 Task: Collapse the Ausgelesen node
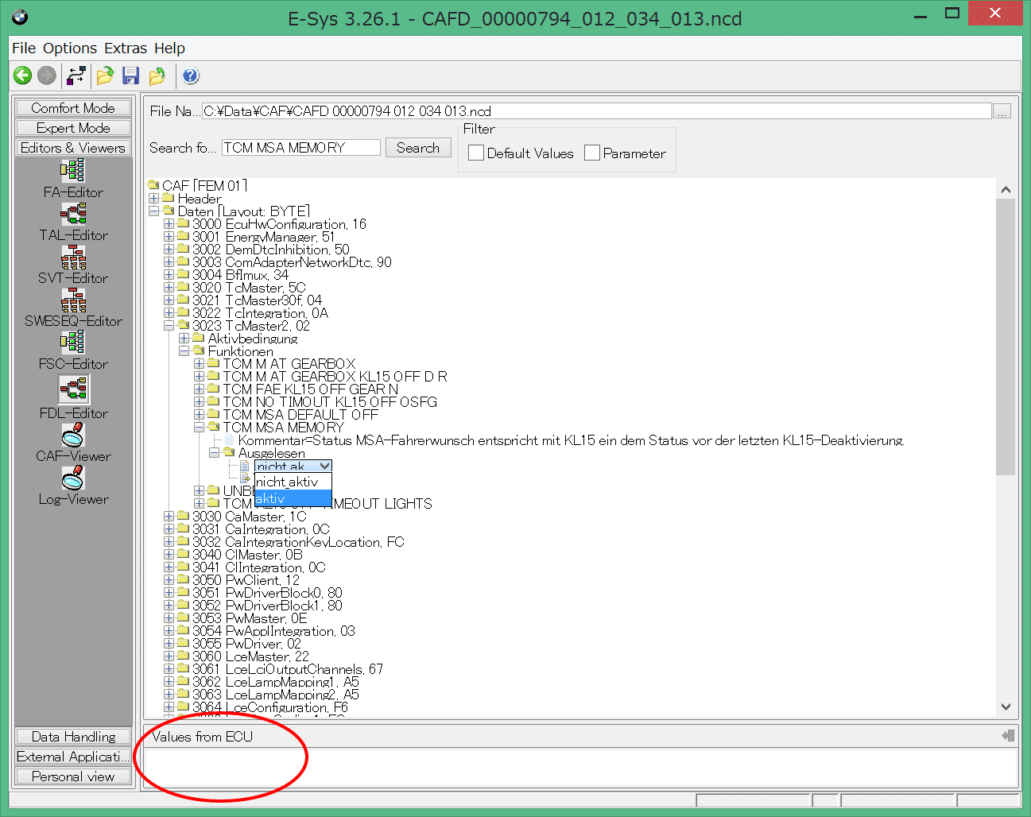[215, 453]
